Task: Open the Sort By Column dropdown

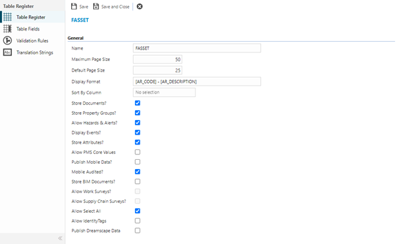Action: click(x=164, y=92)
